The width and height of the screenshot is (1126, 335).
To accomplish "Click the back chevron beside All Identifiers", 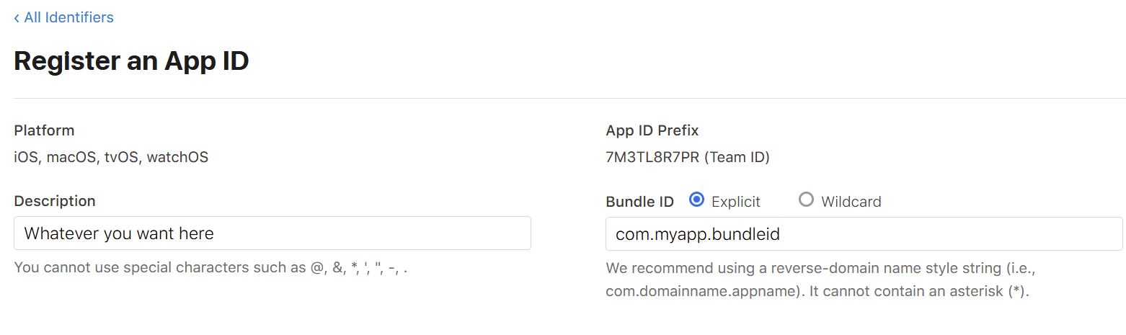I will (x=17, y=18).
